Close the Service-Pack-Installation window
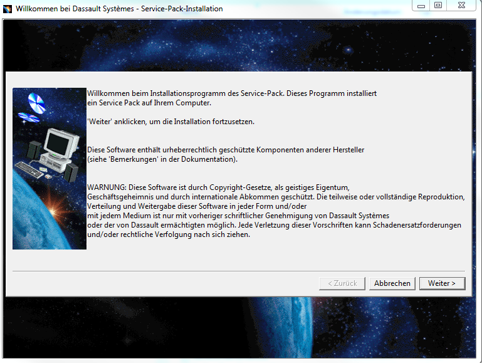Image resolution: width=482 pixels, height=363 pixels. click(461, 5)
